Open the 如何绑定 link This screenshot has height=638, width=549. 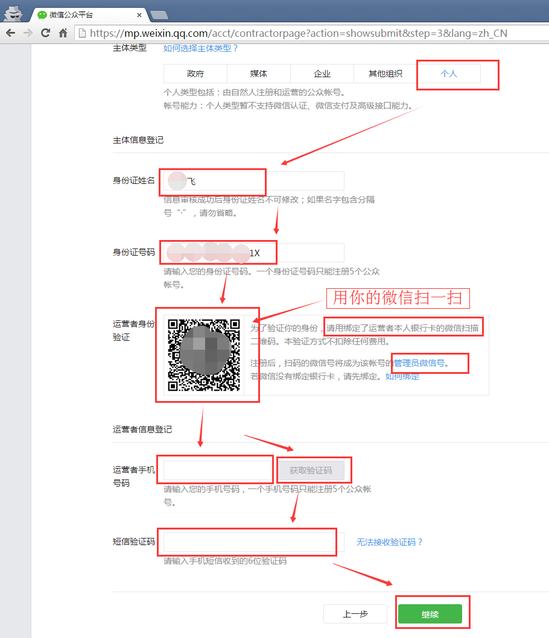coord(402,376)
